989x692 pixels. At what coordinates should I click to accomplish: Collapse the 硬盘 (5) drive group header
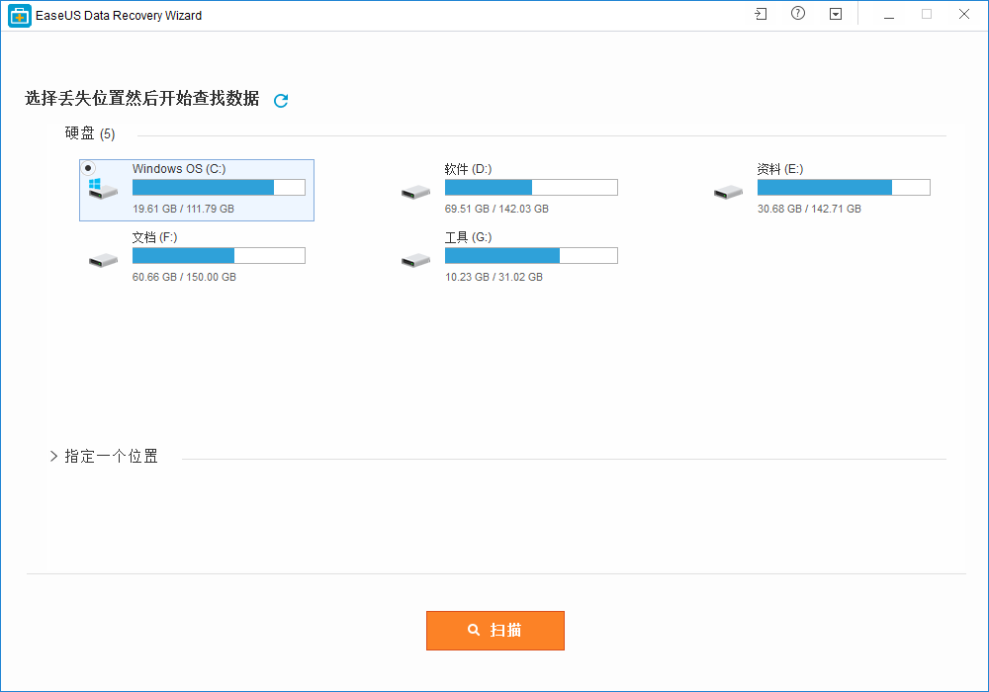[x=90, y=133]
